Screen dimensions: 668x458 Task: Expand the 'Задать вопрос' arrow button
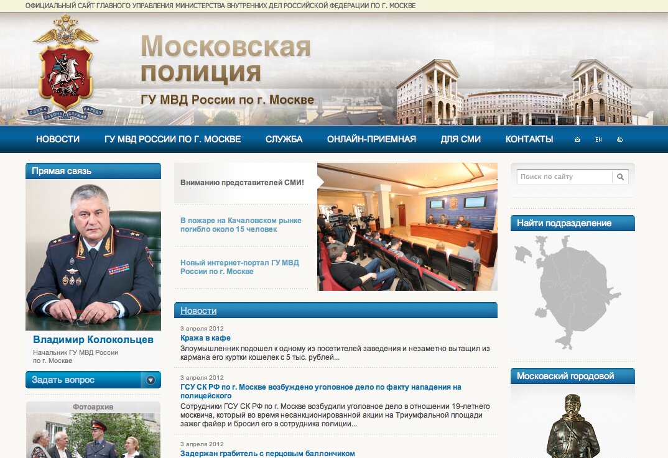(x=149, y=379)
